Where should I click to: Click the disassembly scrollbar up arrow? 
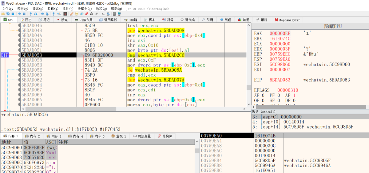[x=249, y=26]
